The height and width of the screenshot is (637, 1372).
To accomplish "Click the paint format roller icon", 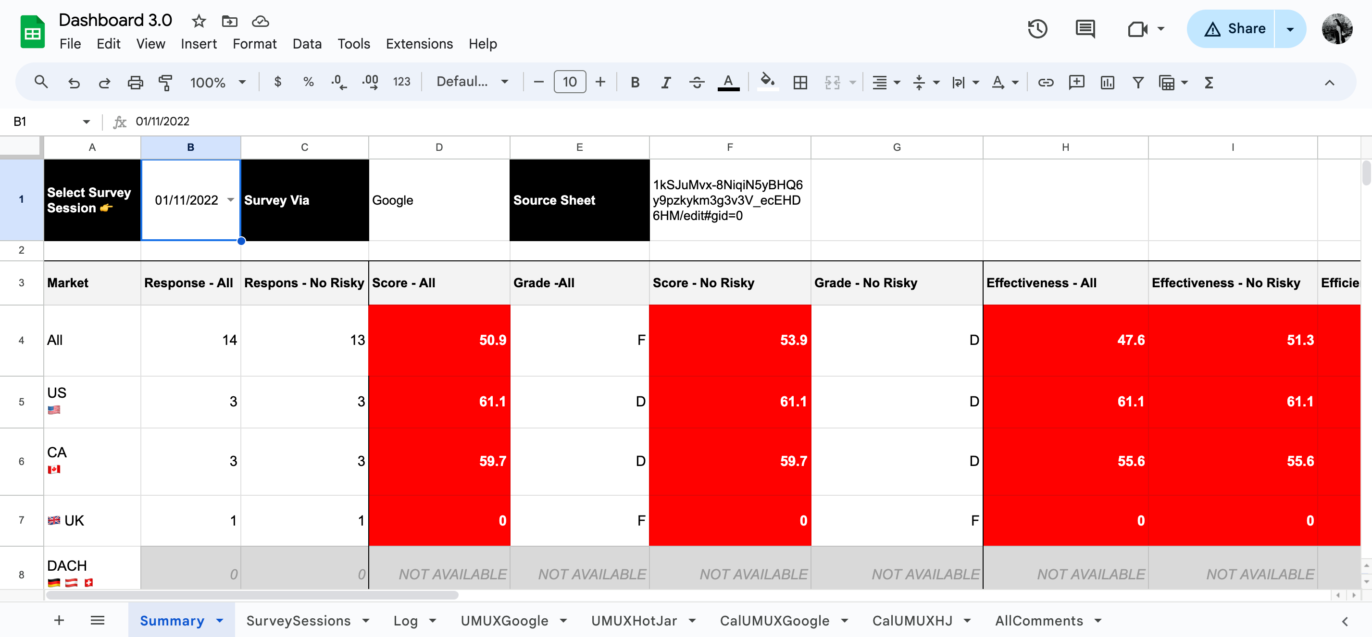I will click(x=166, y=82).
